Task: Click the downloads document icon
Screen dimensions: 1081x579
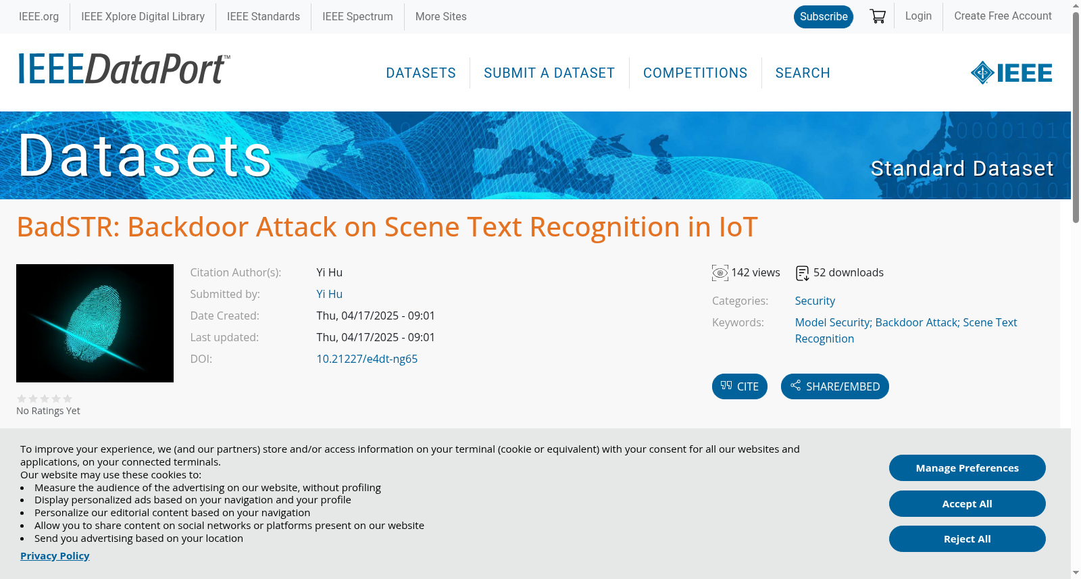Action: click(802, 273)
